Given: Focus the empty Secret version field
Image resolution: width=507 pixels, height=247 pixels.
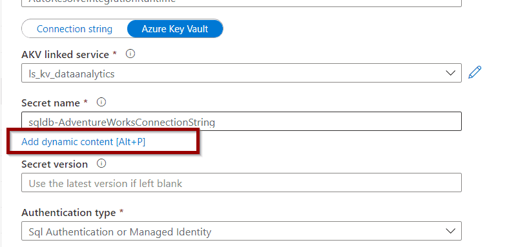Looking at the screenshot, I should click(241, 183).
